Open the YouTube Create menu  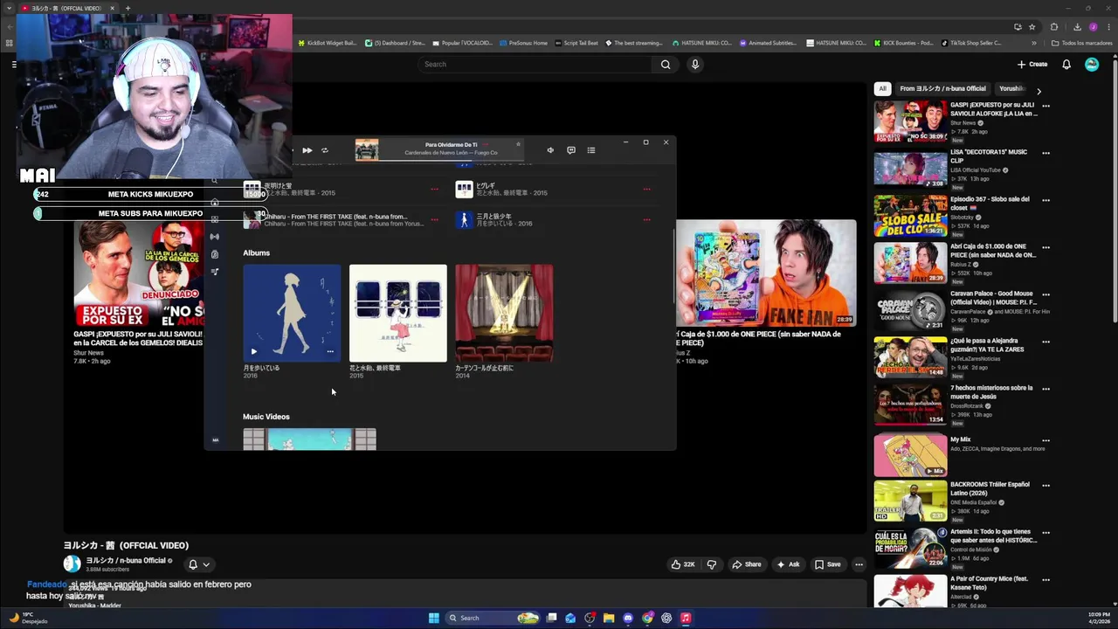1032,64
